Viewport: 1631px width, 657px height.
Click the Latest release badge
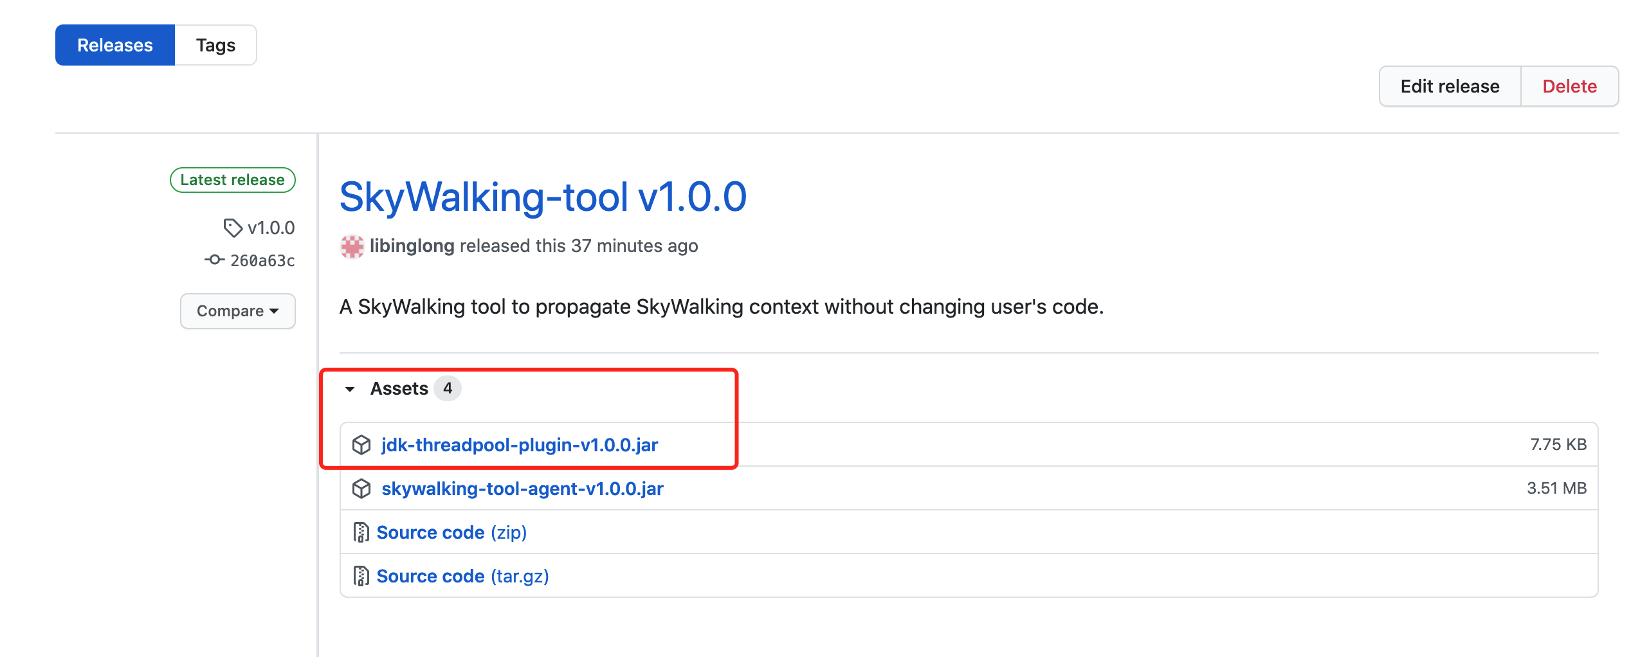click(232, 179)
